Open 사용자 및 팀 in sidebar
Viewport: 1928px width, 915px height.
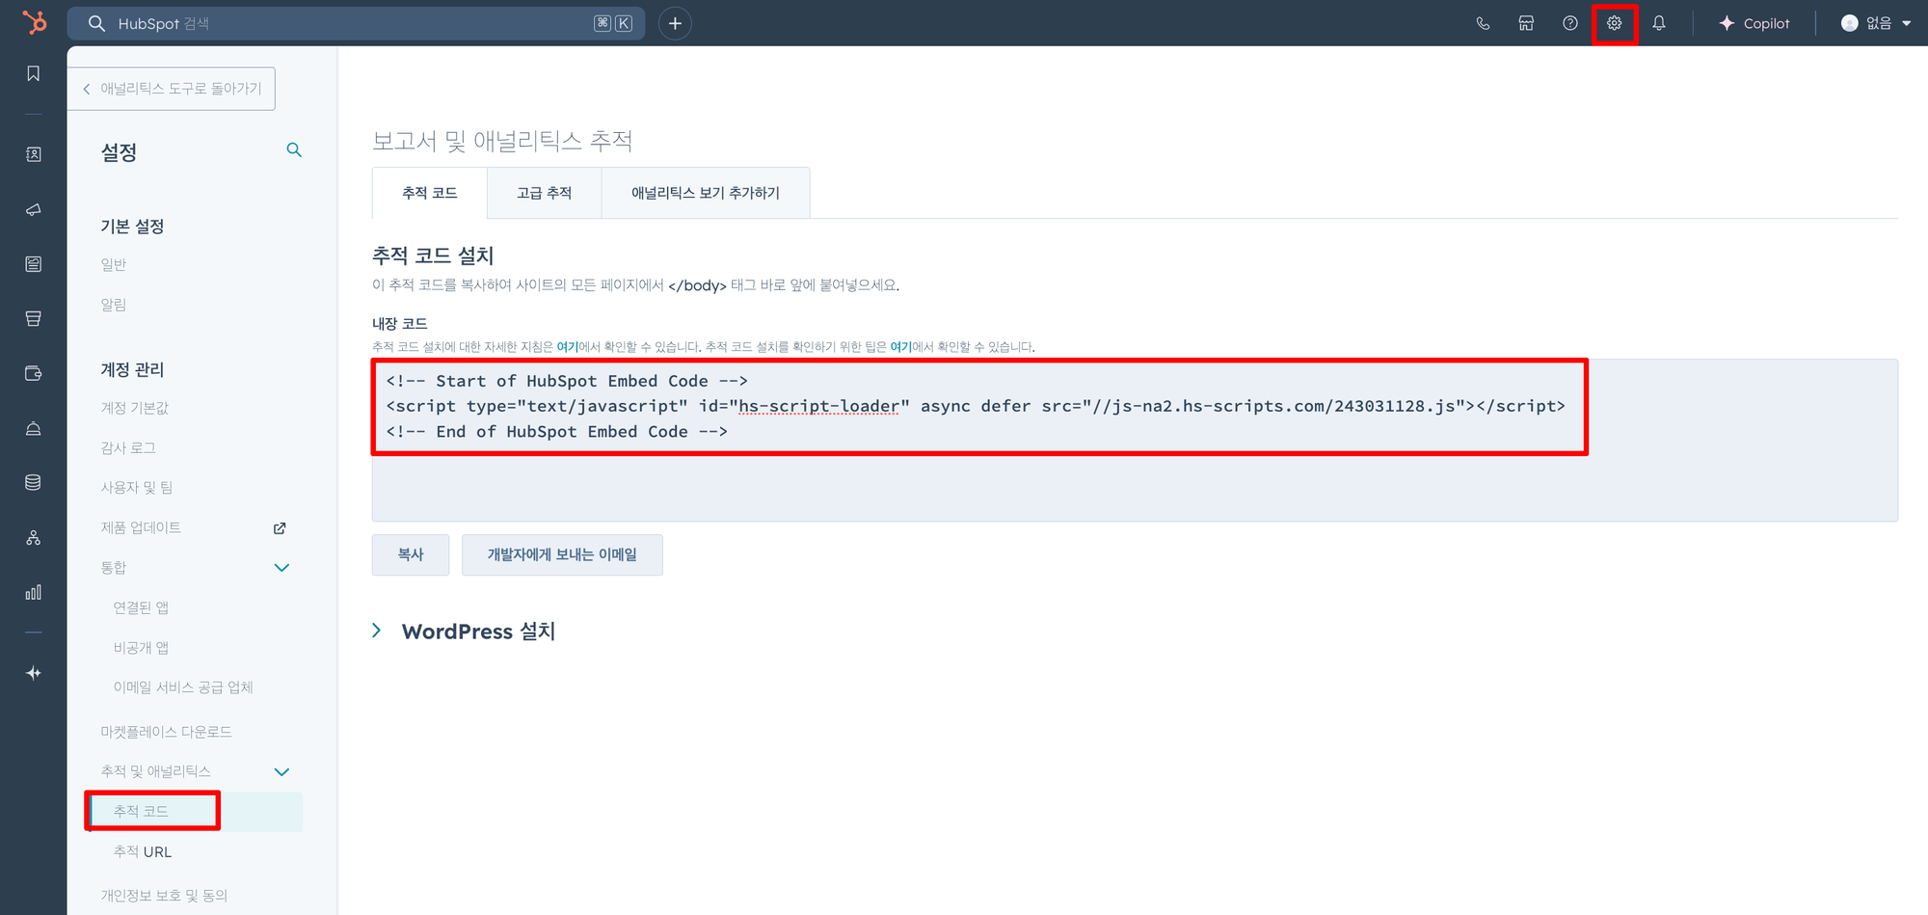[x=137, y=488]
